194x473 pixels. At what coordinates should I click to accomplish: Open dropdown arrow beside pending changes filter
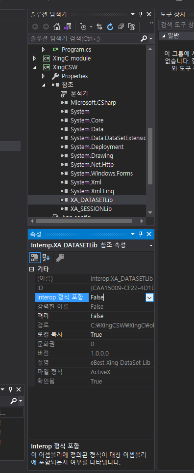[91, 27]
